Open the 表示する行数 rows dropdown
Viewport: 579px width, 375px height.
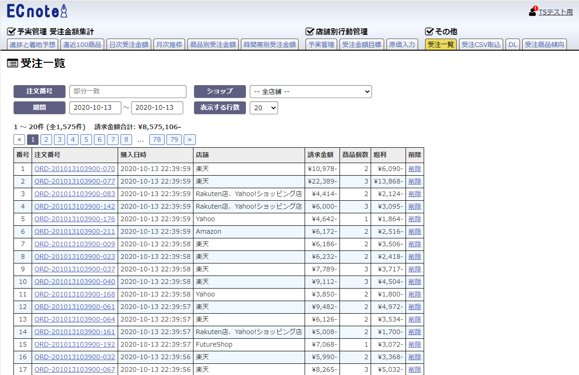click(x=264, y=108)
